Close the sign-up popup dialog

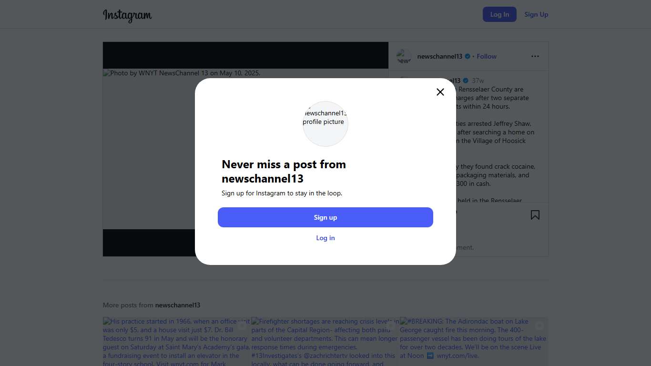coord(440,92)
